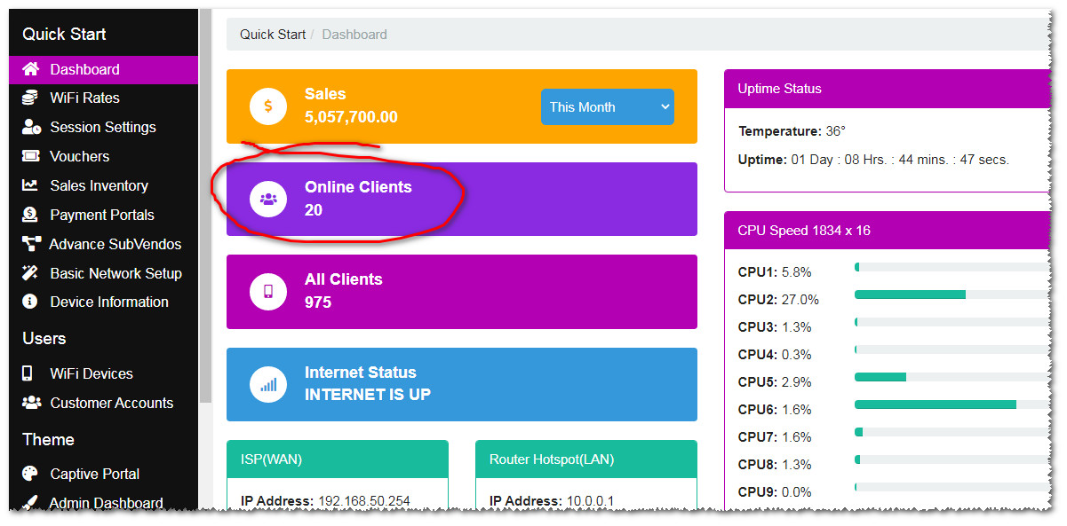Click the Dashboard breadcrumb
1067x526 pixels.
354,34
